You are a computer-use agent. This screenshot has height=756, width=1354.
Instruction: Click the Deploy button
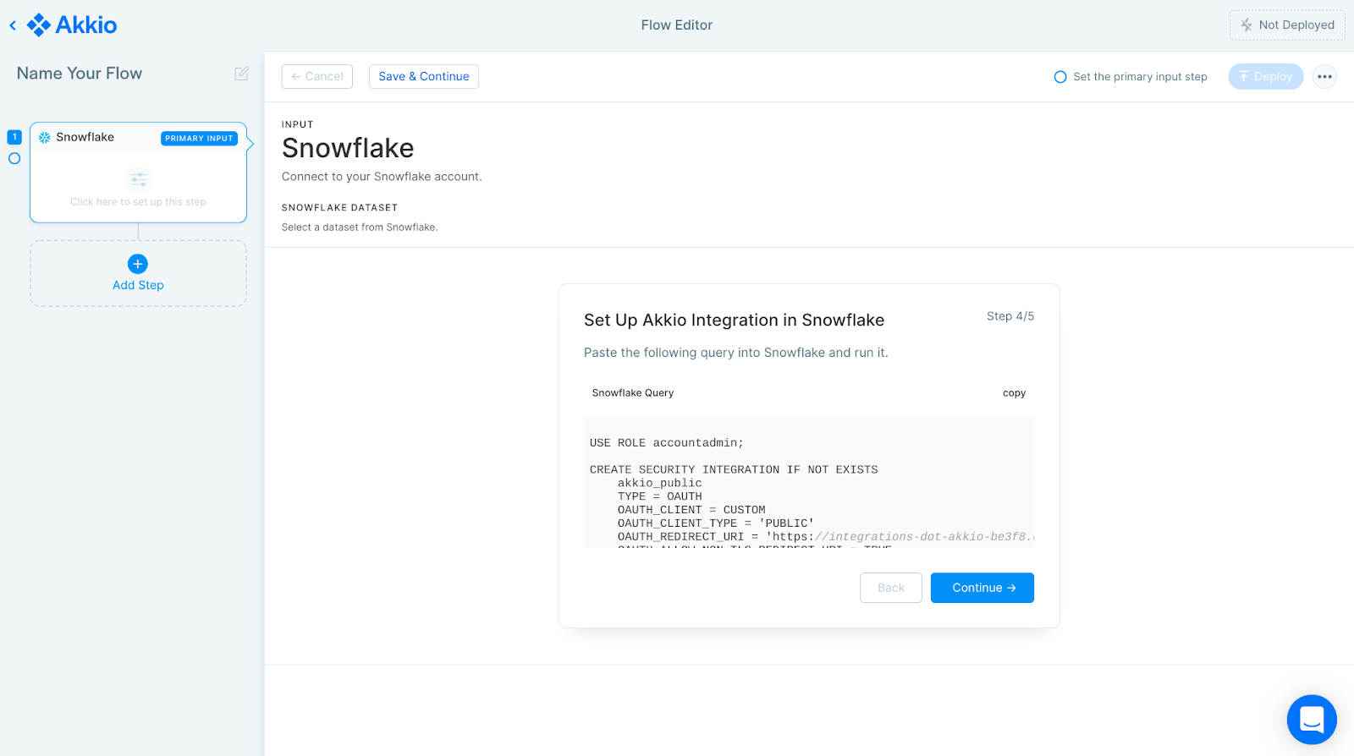tap(1266, 76)
